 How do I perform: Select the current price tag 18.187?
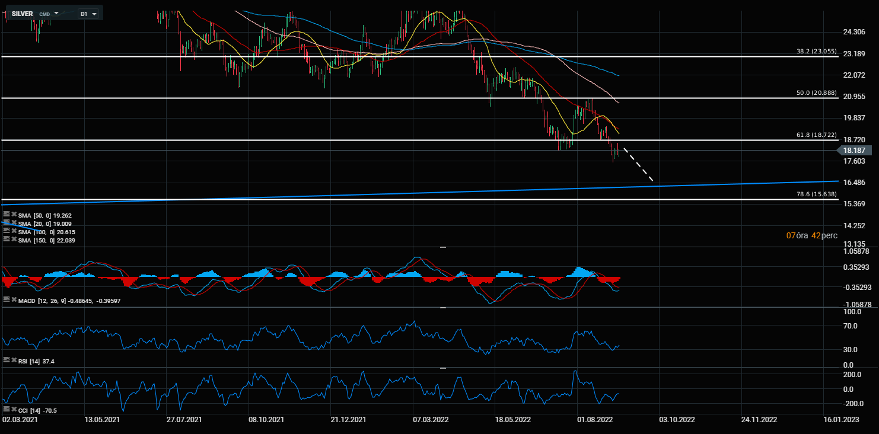tap(856, 151)
